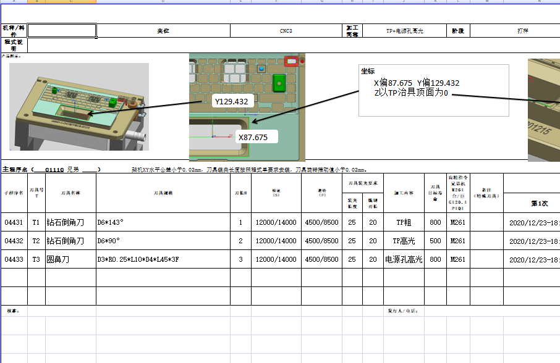
Task: Click the 机种/料件 header cell
Action: click(x=14, y=30)
